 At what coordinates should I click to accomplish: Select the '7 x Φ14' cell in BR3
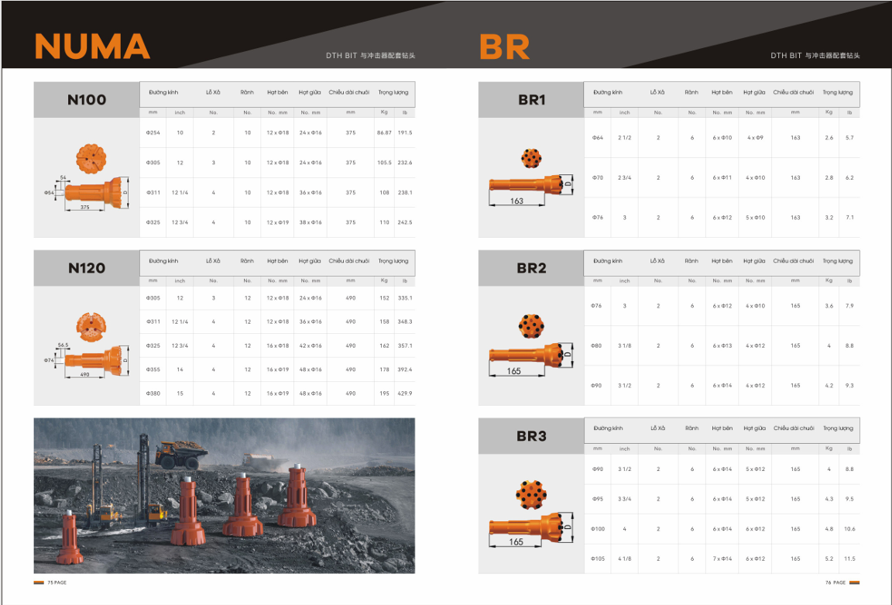click(x=722, y=559)
